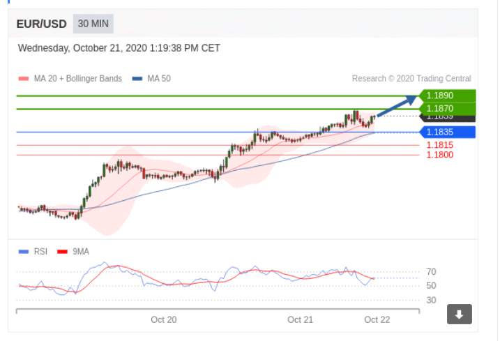Toggle the MA 50 legend swatch
The height and width of the screenshot is (341, 500).
137,79
